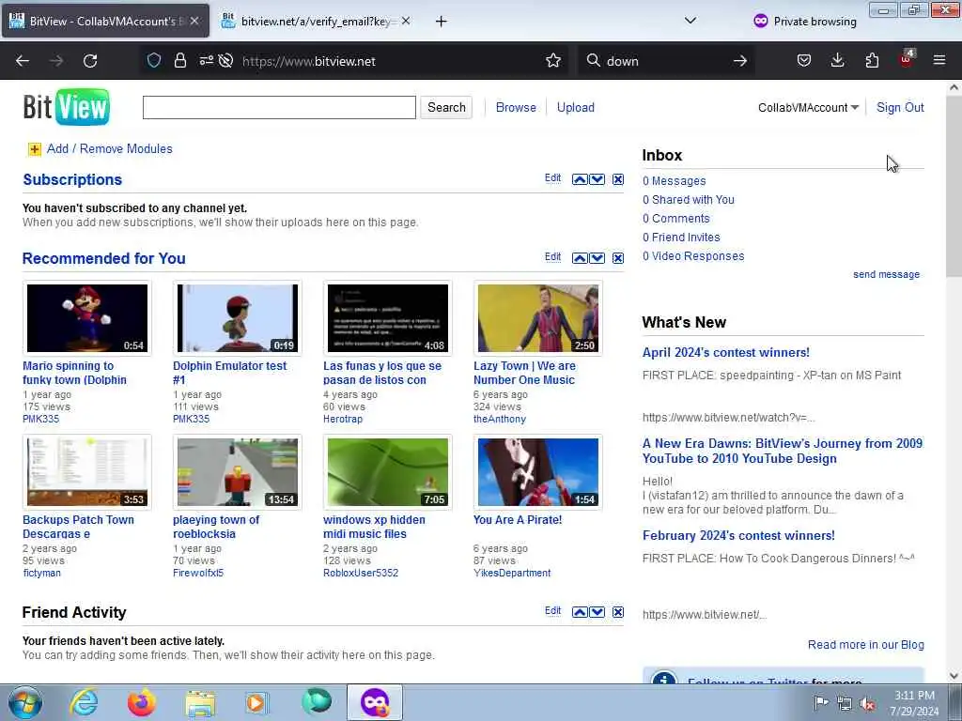Open 0 Messages in Inbox
The image size is (962, 721).
point(675,181)
